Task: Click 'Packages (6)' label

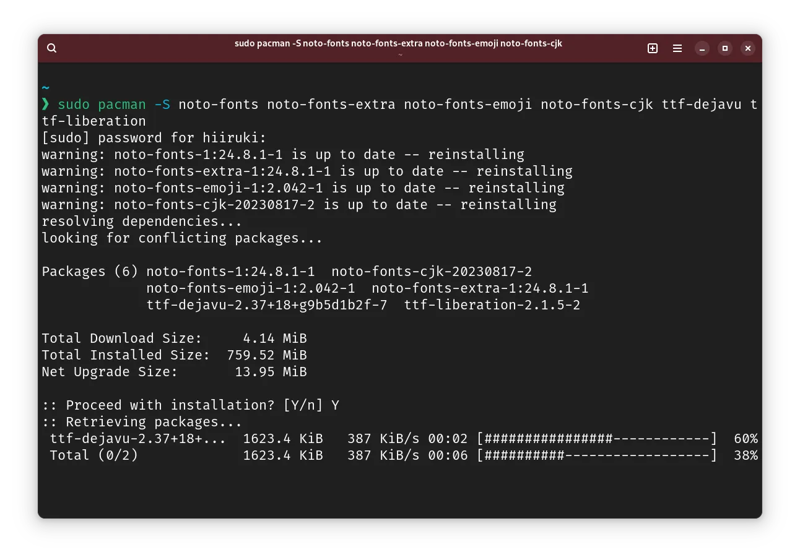Action: tap(90, 271)
